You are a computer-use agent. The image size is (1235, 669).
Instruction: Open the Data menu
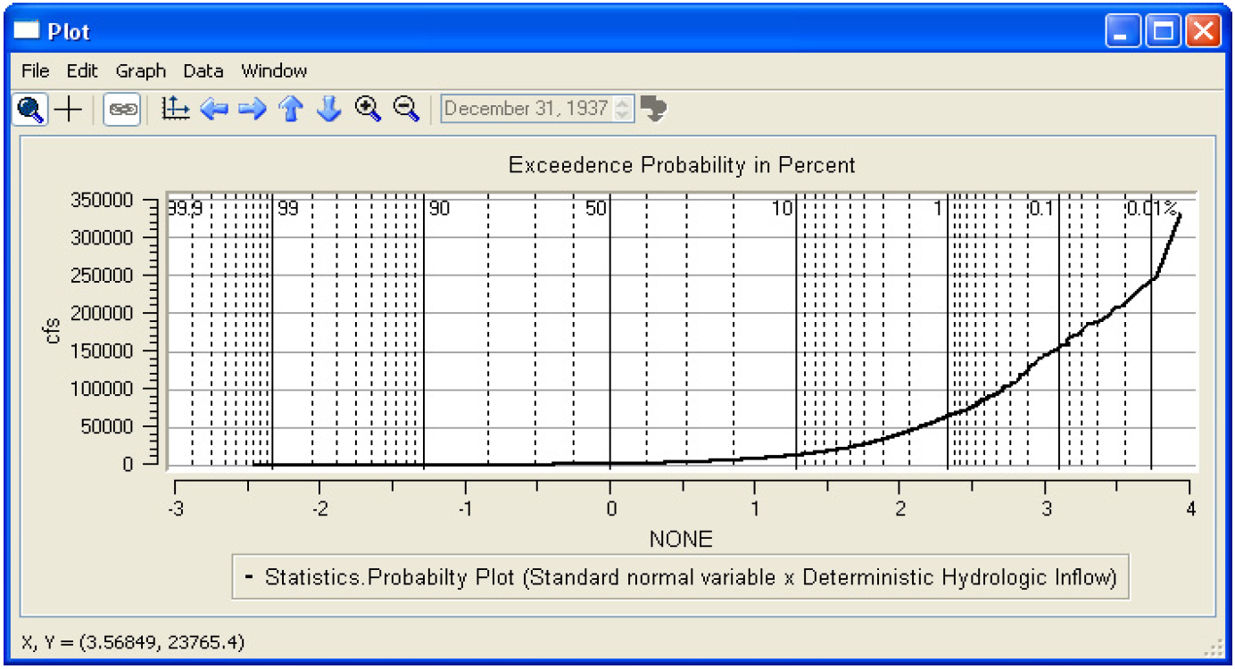203,71
